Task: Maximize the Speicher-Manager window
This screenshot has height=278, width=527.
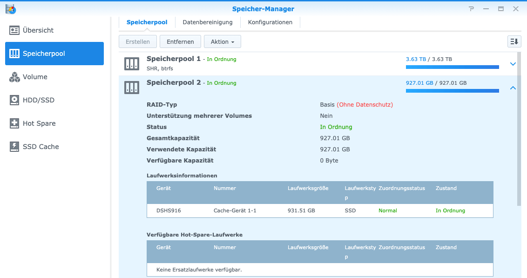Action: pyautogui.click(x=501, y=9)
